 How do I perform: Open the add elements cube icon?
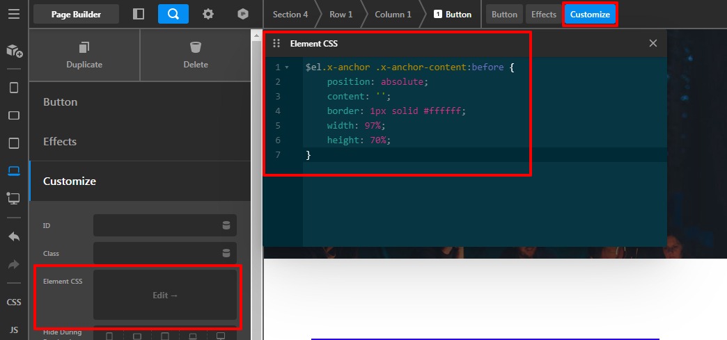pos(14,51)
